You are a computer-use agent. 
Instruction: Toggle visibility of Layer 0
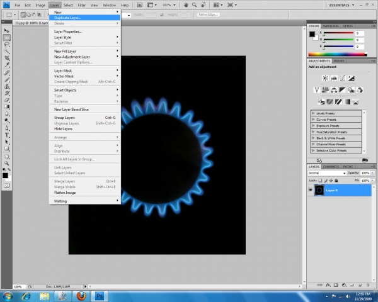pyautogui.click(x=311, y=190)
